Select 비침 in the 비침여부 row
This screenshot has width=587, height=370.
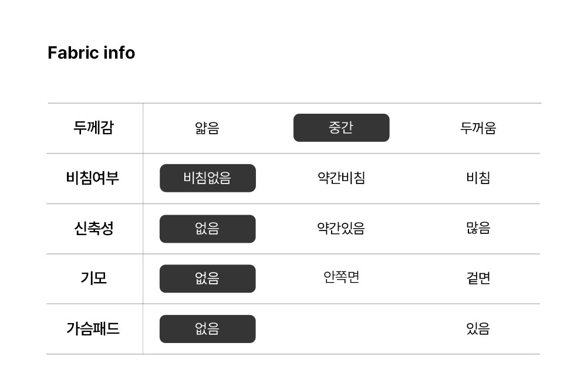click(x=478, y=178)
